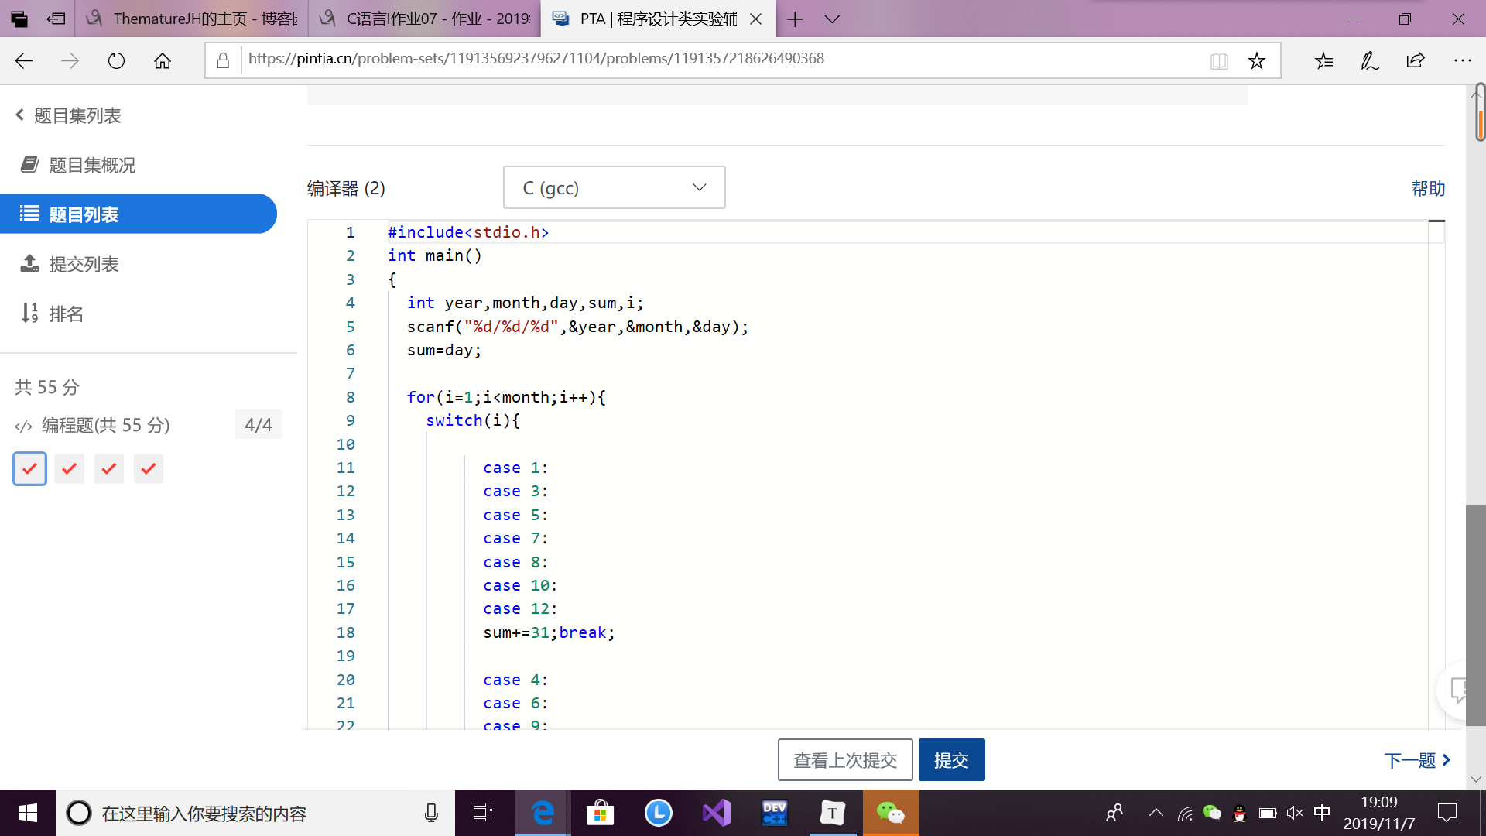Open WeChat from the taskbar

(x=890, y=813)
